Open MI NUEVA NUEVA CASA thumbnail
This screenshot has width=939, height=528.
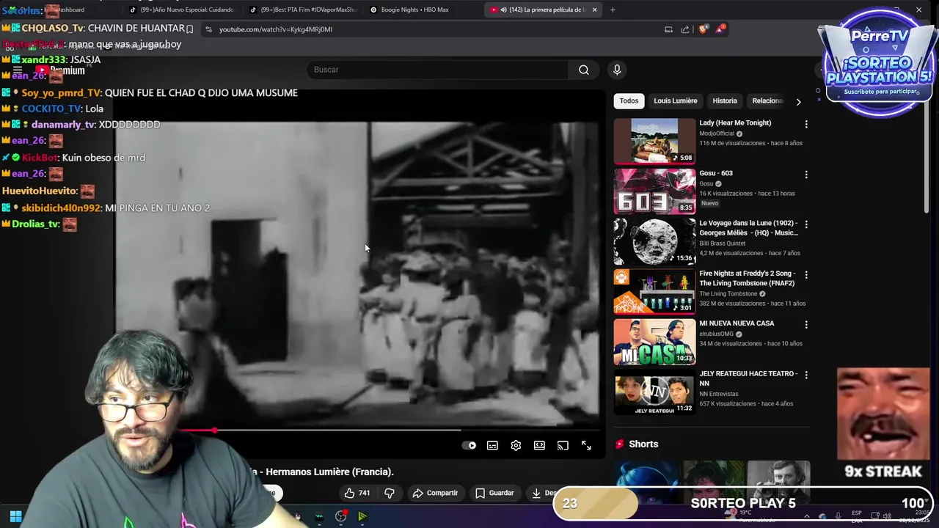(x=654, y=342)
